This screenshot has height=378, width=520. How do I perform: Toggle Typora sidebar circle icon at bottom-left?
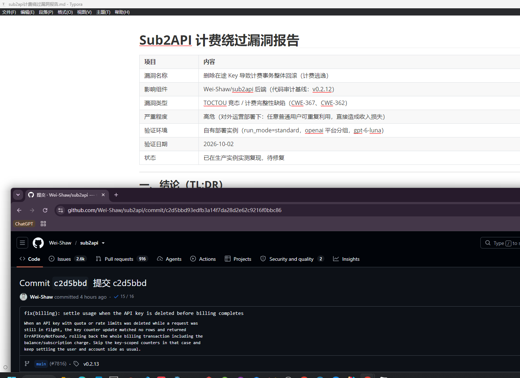tap(5, 367)
